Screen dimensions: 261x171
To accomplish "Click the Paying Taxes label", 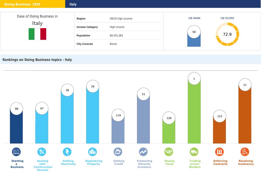I will [x=169, y=162].
